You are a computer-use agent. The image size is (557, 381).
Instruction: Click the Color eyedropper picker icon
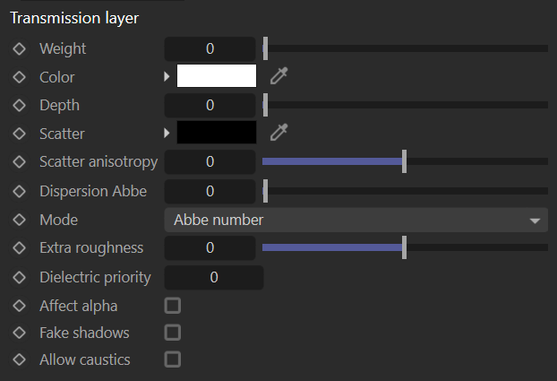click(x=279, y=77)
